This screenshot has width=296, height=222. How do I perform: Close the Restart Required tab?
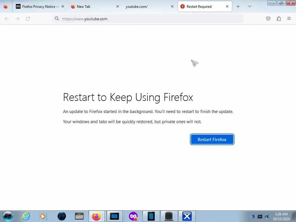[x=227, y=7]
